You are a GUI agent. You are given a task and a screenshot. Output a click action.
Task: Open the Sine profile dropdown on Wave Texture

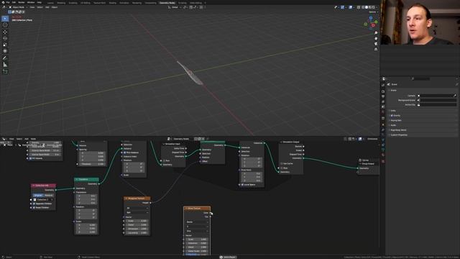pos(197,231)
